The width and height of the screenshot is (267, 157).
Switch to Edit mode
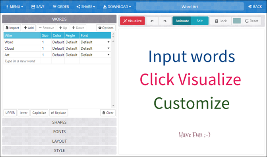coord(199,21)
